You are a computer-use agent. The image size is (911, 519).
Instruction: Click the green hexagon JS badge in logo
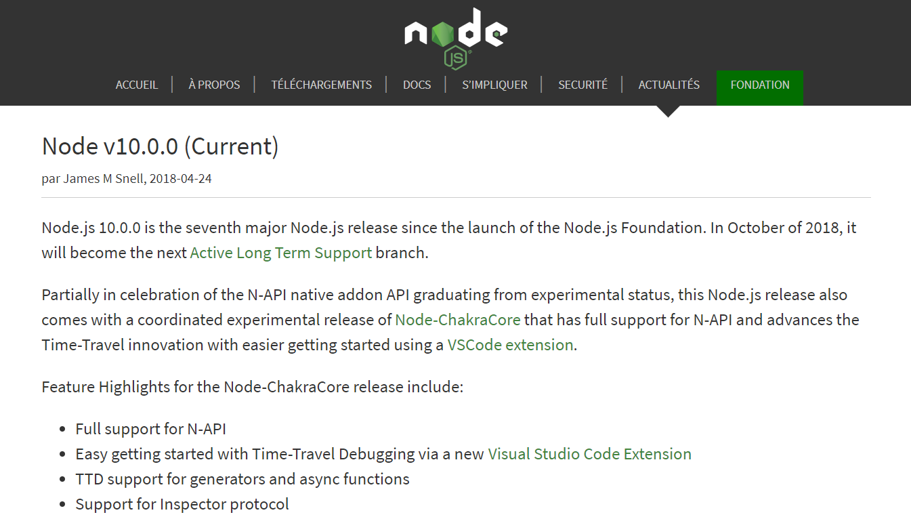pos(456,58)
